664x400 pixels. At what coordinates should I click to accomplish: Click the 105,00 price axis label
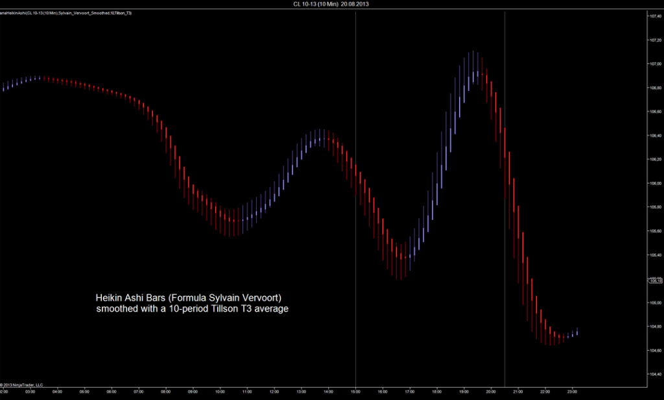tap(656, 303)
